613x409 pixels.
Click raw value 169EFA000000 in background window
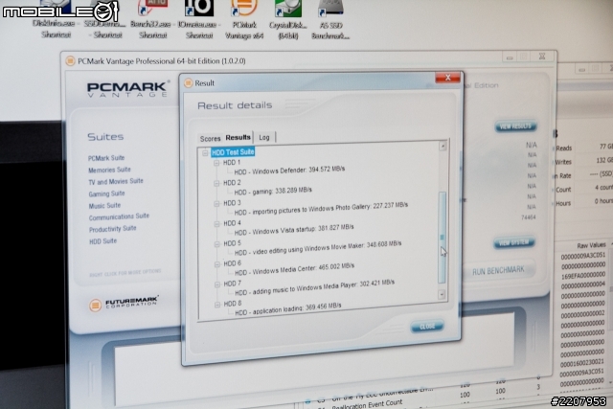582,275
